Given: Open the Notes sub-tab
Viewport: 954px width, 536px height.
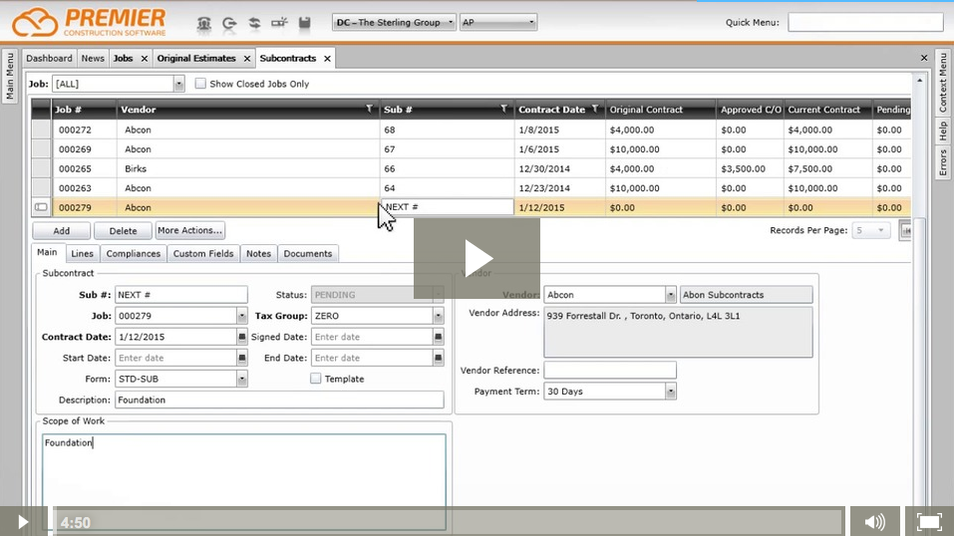Looking at the screenshot, I should 258,254.
